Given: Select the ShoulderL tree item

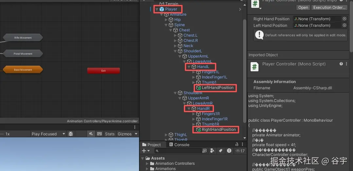Looking at the screenshot, I should (x=193, y=51).
